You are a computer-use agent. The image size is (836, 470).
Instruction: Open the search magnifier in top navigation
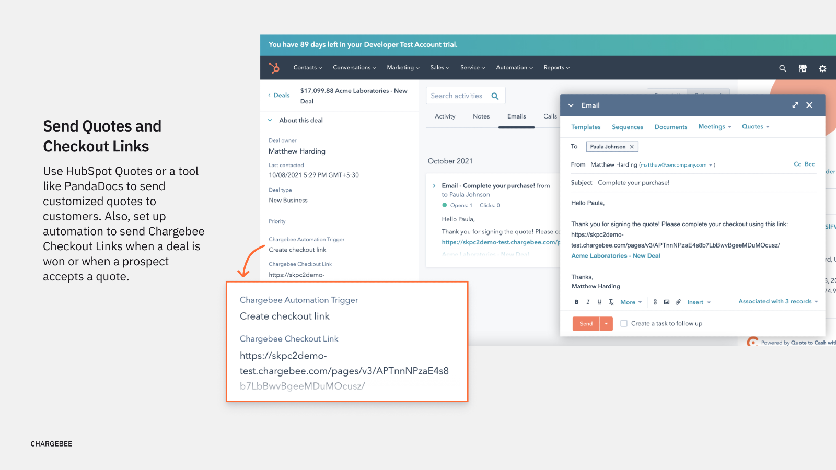click(782, 68)
